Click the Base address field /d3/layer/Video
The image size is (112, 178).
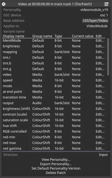pyautogui.click(x=95, y=21)
